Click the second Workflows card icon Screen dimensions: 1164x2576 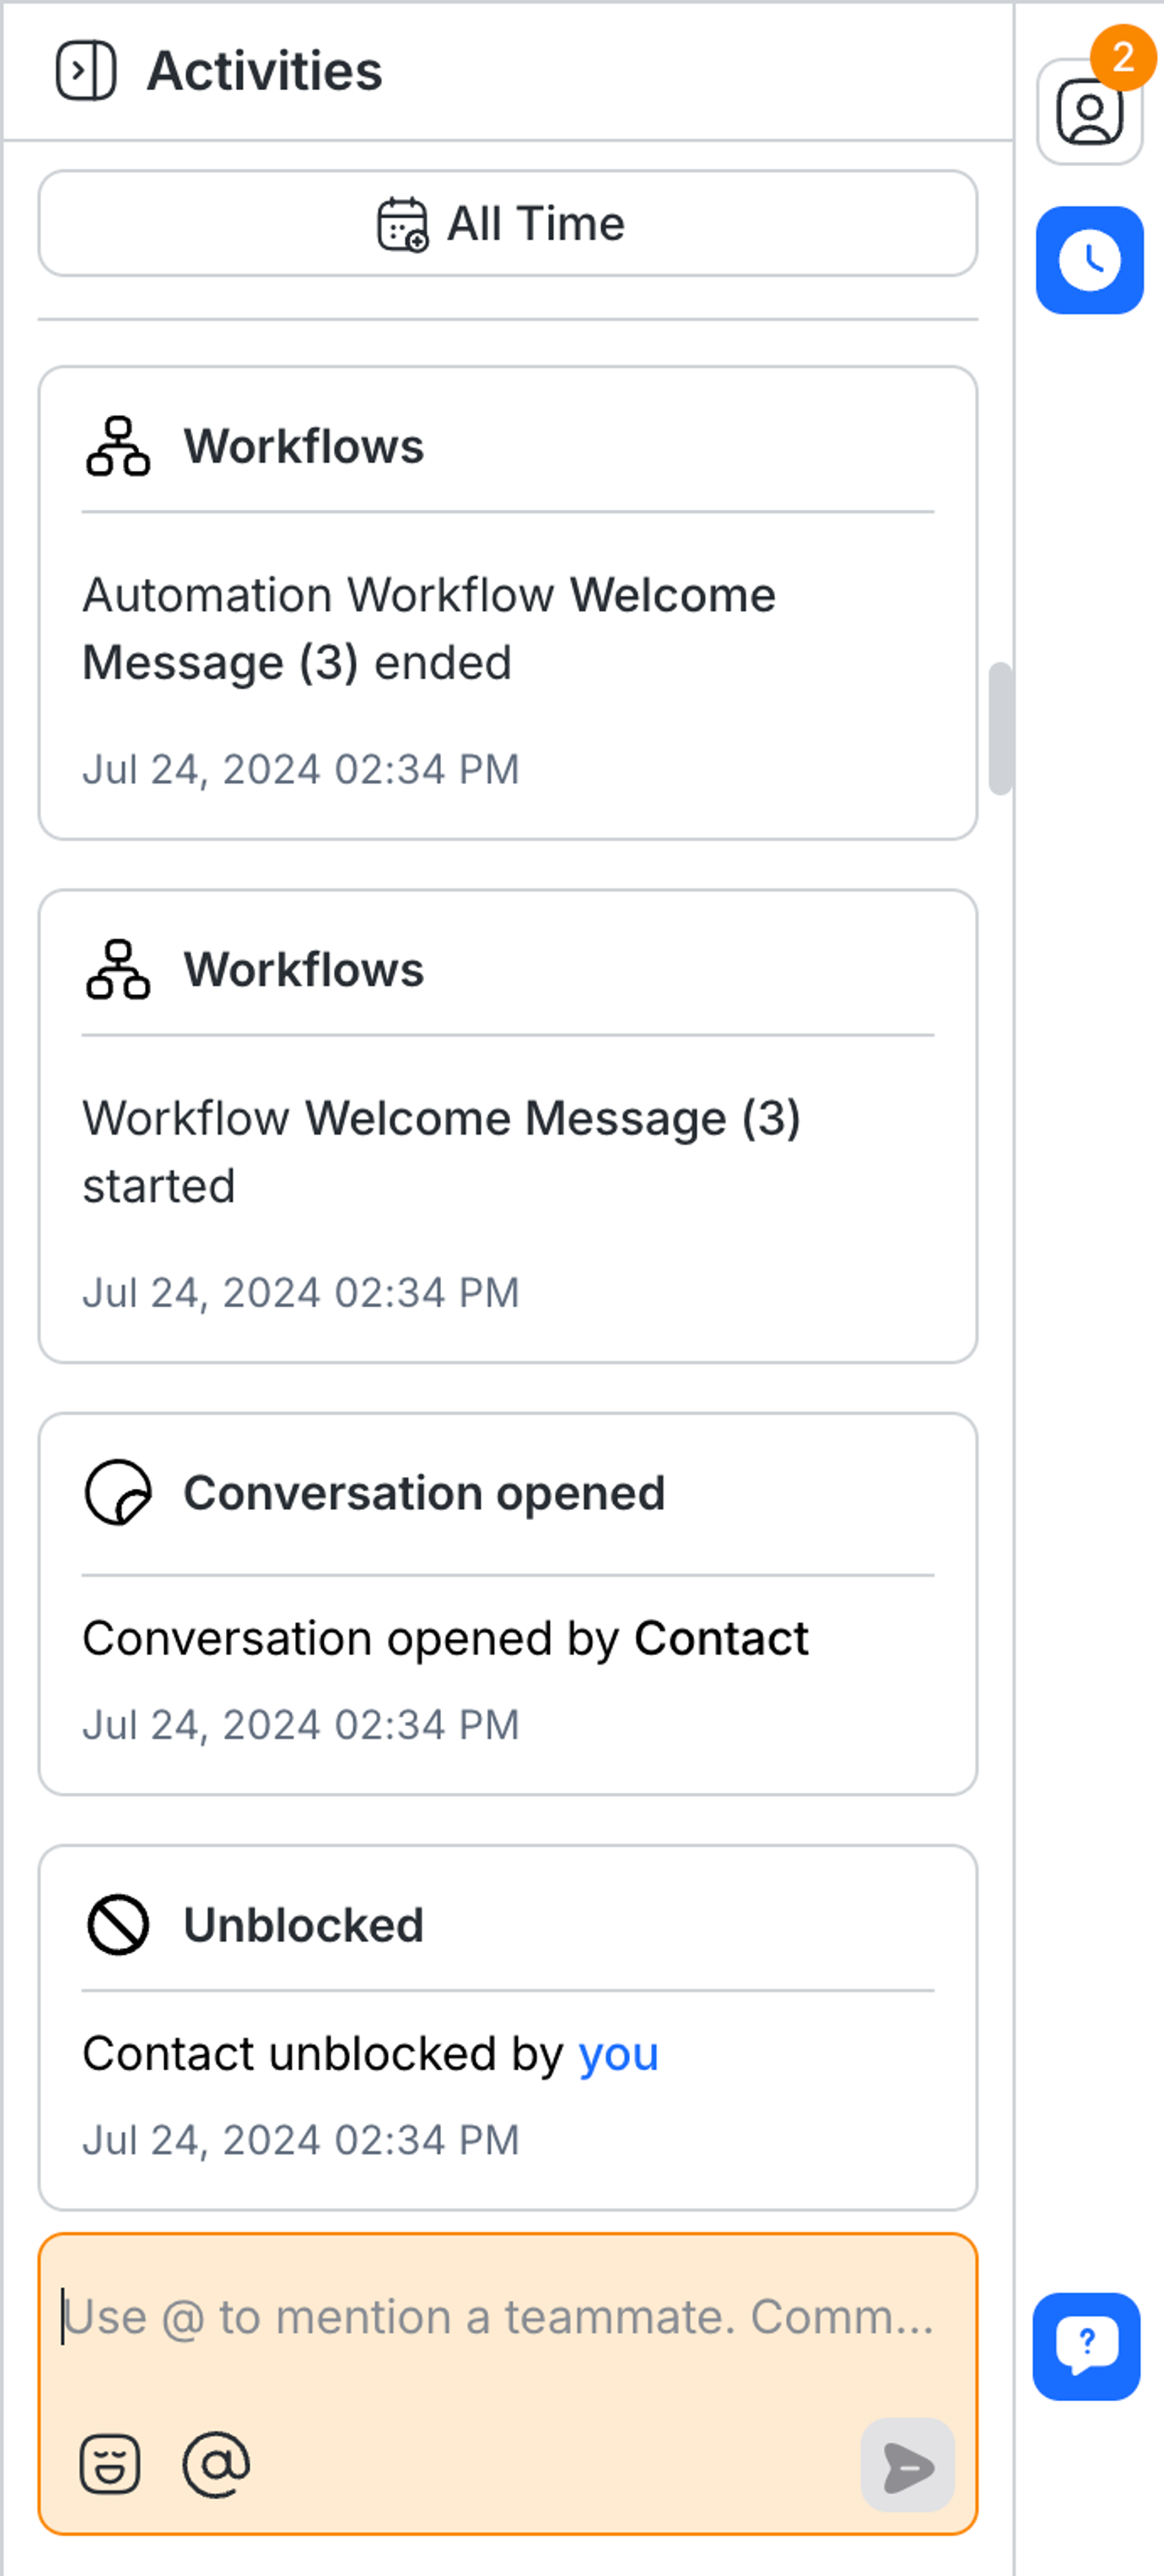[118, 970]
